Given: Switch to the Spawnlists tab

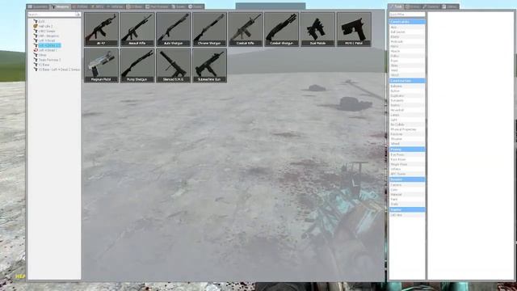Looking at the screenshot, I should tap(38, 6).
